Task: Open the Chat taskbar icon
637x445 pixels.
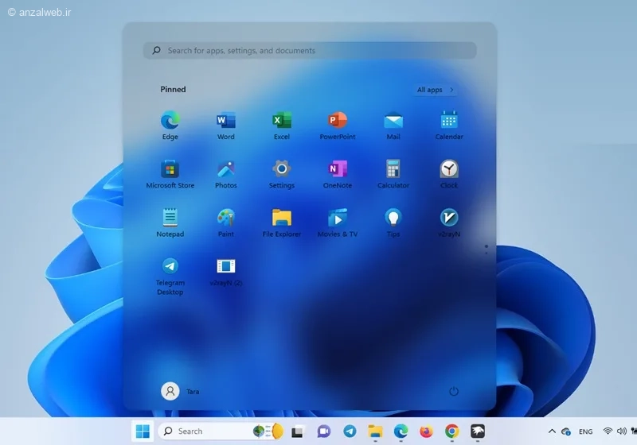Action: tap(324, 431)
